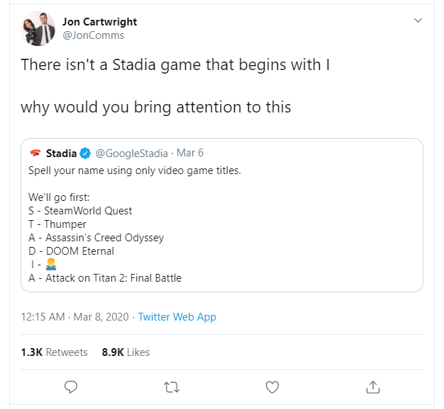Expand the tweet options chevron
The width and height of the screenshot is (444, 409).
click(418, 21)
